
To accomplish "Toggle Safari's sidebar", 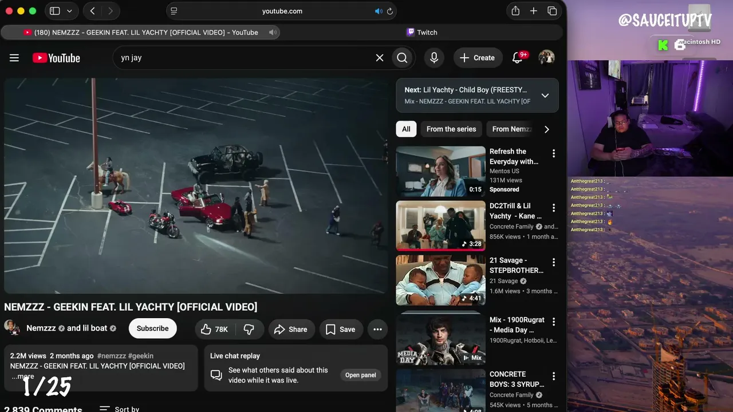I will [55, 11].
